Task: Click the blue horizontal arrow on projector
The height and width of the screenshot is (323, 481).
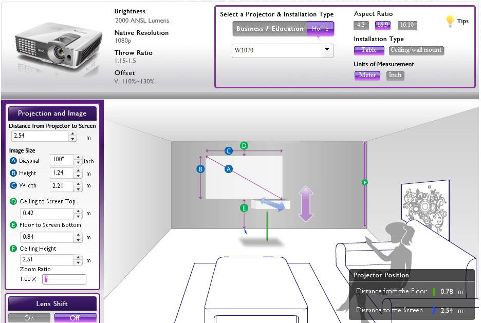Action: click(272, 203)
